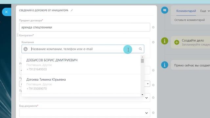The height and width of the screenshot is (118, 210).
Task: Click search magnifier in company field
Action: [x=140, y=49]
